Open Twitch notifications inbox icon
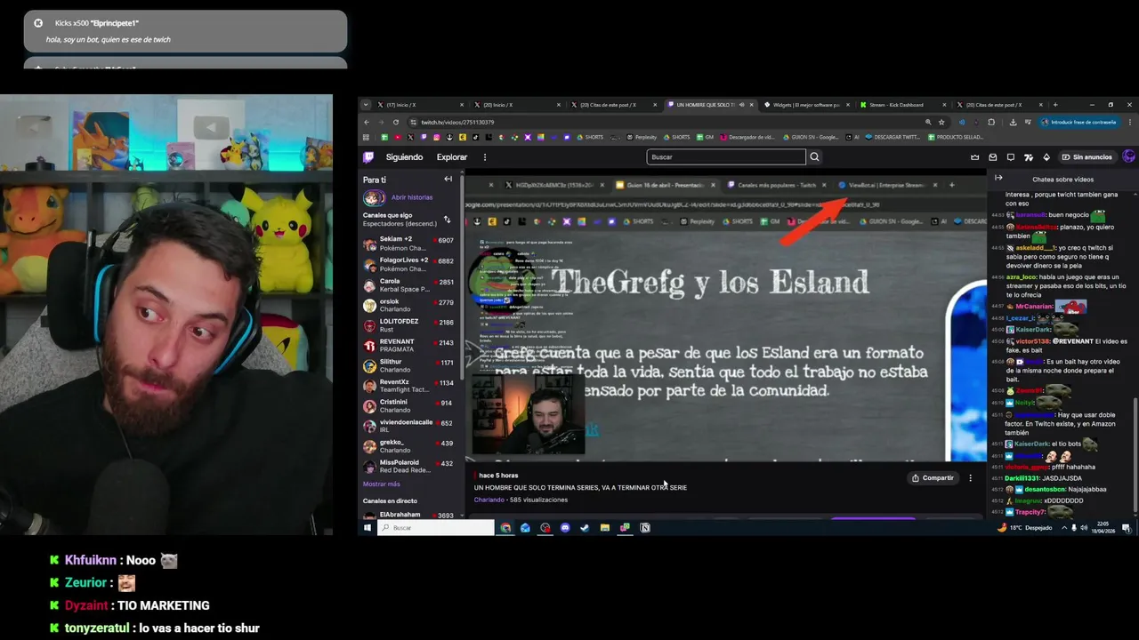 pos(993,157)
